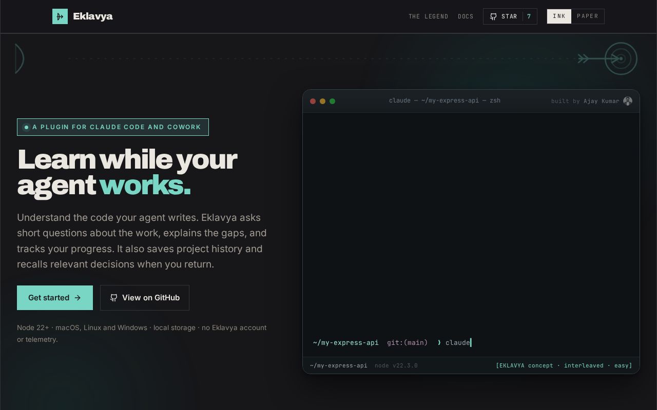This screenshot has width=657, height=410.
Task: Click the terminal title claude — ~/my-express-api — zsh
Action: point(445,100)
